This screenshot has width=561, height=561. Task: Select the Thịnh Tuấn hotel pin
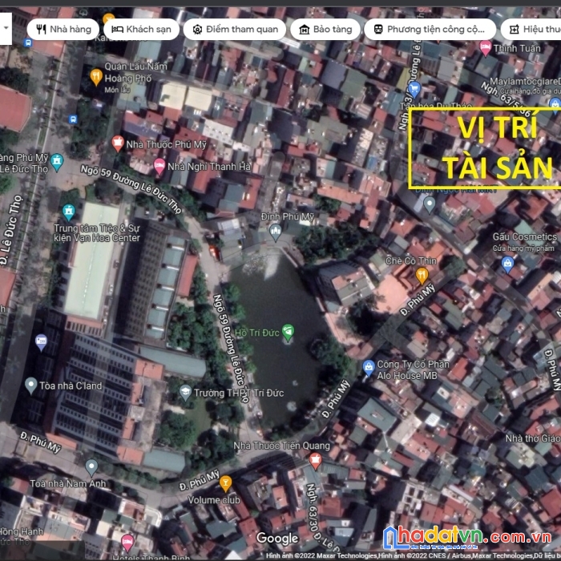(485, 47)
